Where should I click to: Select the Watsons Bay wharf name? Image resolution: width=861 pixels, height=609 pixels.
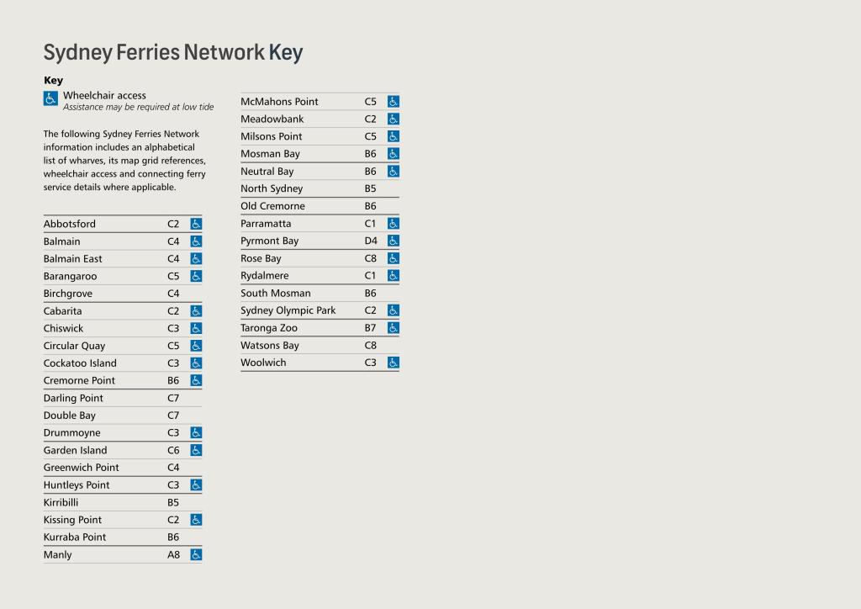click(270, 346)
